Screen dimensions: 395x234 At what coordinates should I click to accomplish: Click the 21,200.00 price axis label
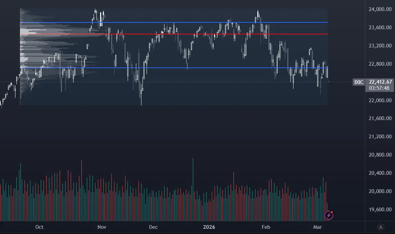(x=380, y=137)
